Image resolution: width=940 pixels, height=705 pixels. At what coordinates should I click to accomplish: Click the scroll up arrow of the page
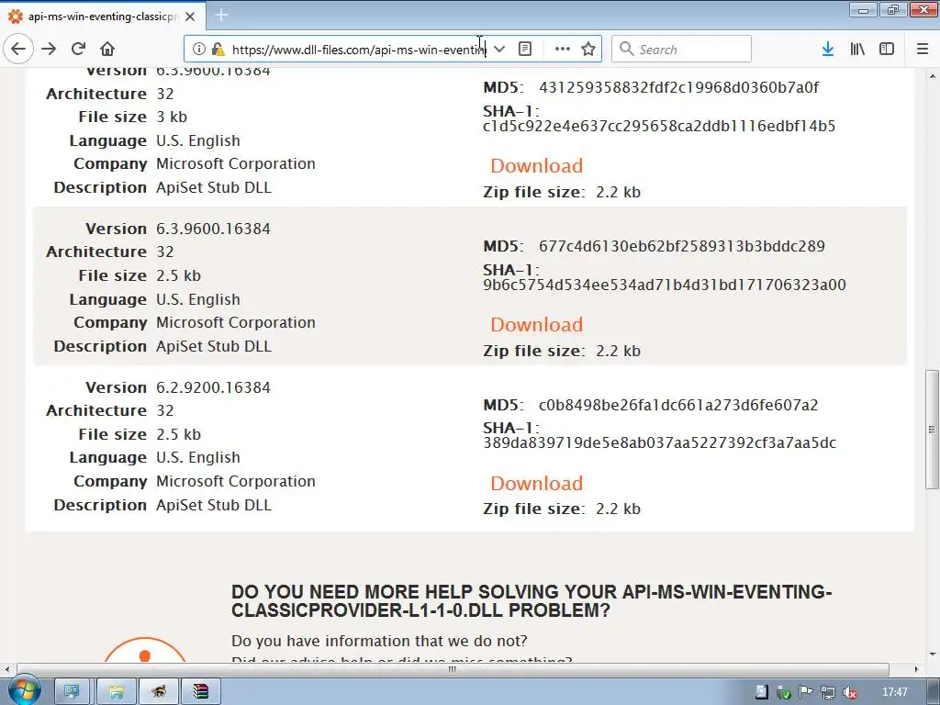click(933, 77)
